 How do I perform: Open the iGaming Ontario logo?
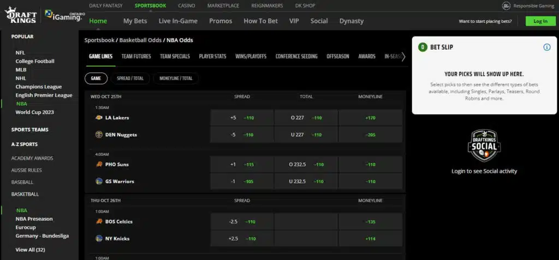[x=64, y=15]
